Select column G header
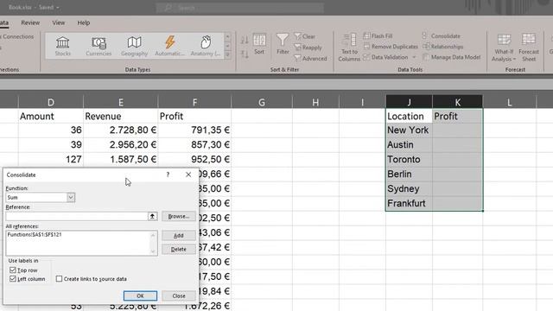Viewport: 553px width, 311px height. tap(262, 102)
